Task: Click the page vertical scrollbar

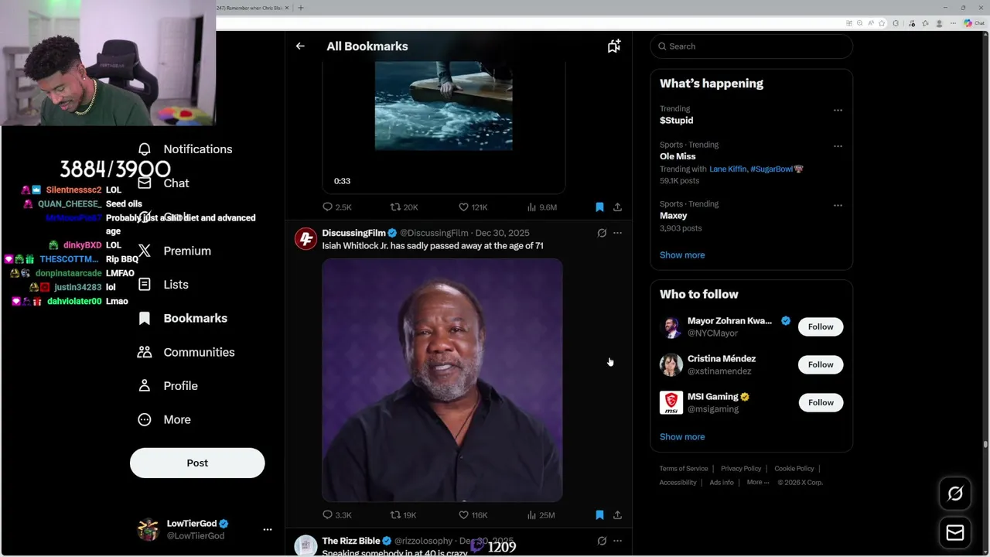Action: point(985,445)
